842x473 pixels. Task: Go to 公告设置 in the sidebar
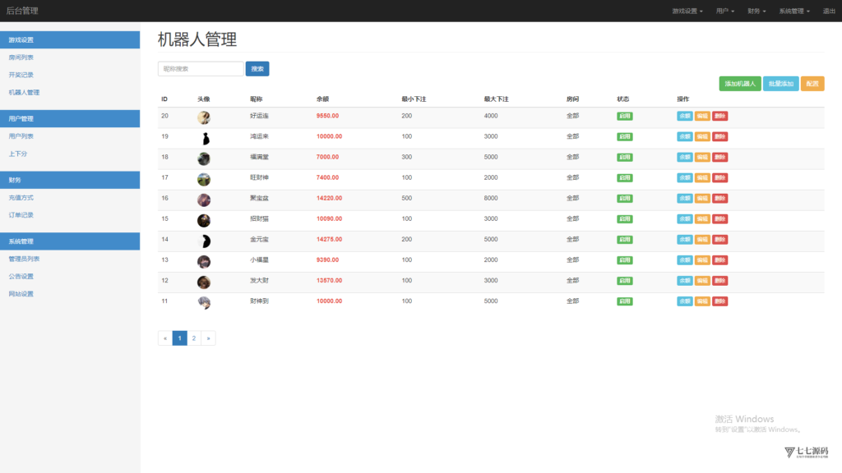coord(21,277)
